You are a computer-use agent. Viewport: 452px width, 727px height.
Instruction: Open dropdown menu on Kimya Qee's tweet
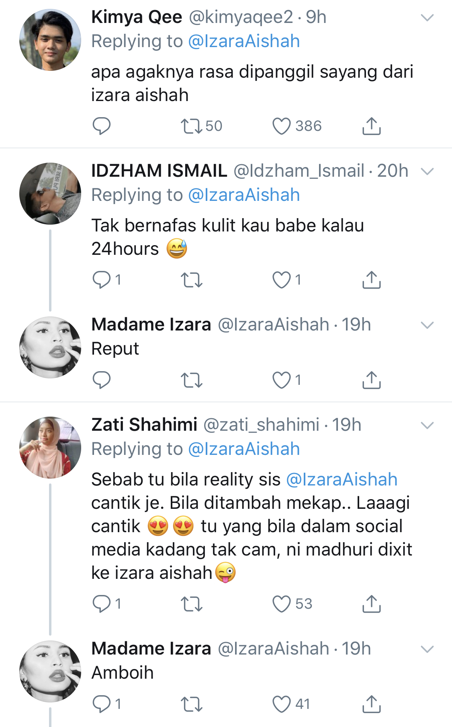[x=427, y=18]
